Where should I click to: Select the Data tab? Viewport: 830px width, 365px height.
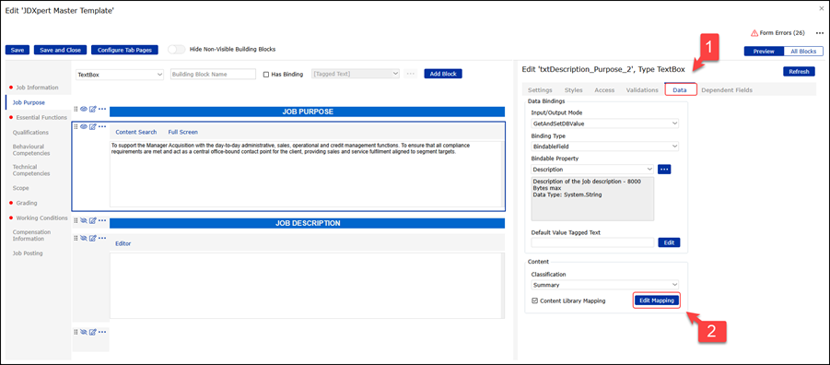click(680, 90)
